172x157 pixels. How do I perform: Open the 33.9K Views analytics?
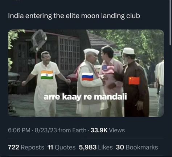tap(108, 130)
